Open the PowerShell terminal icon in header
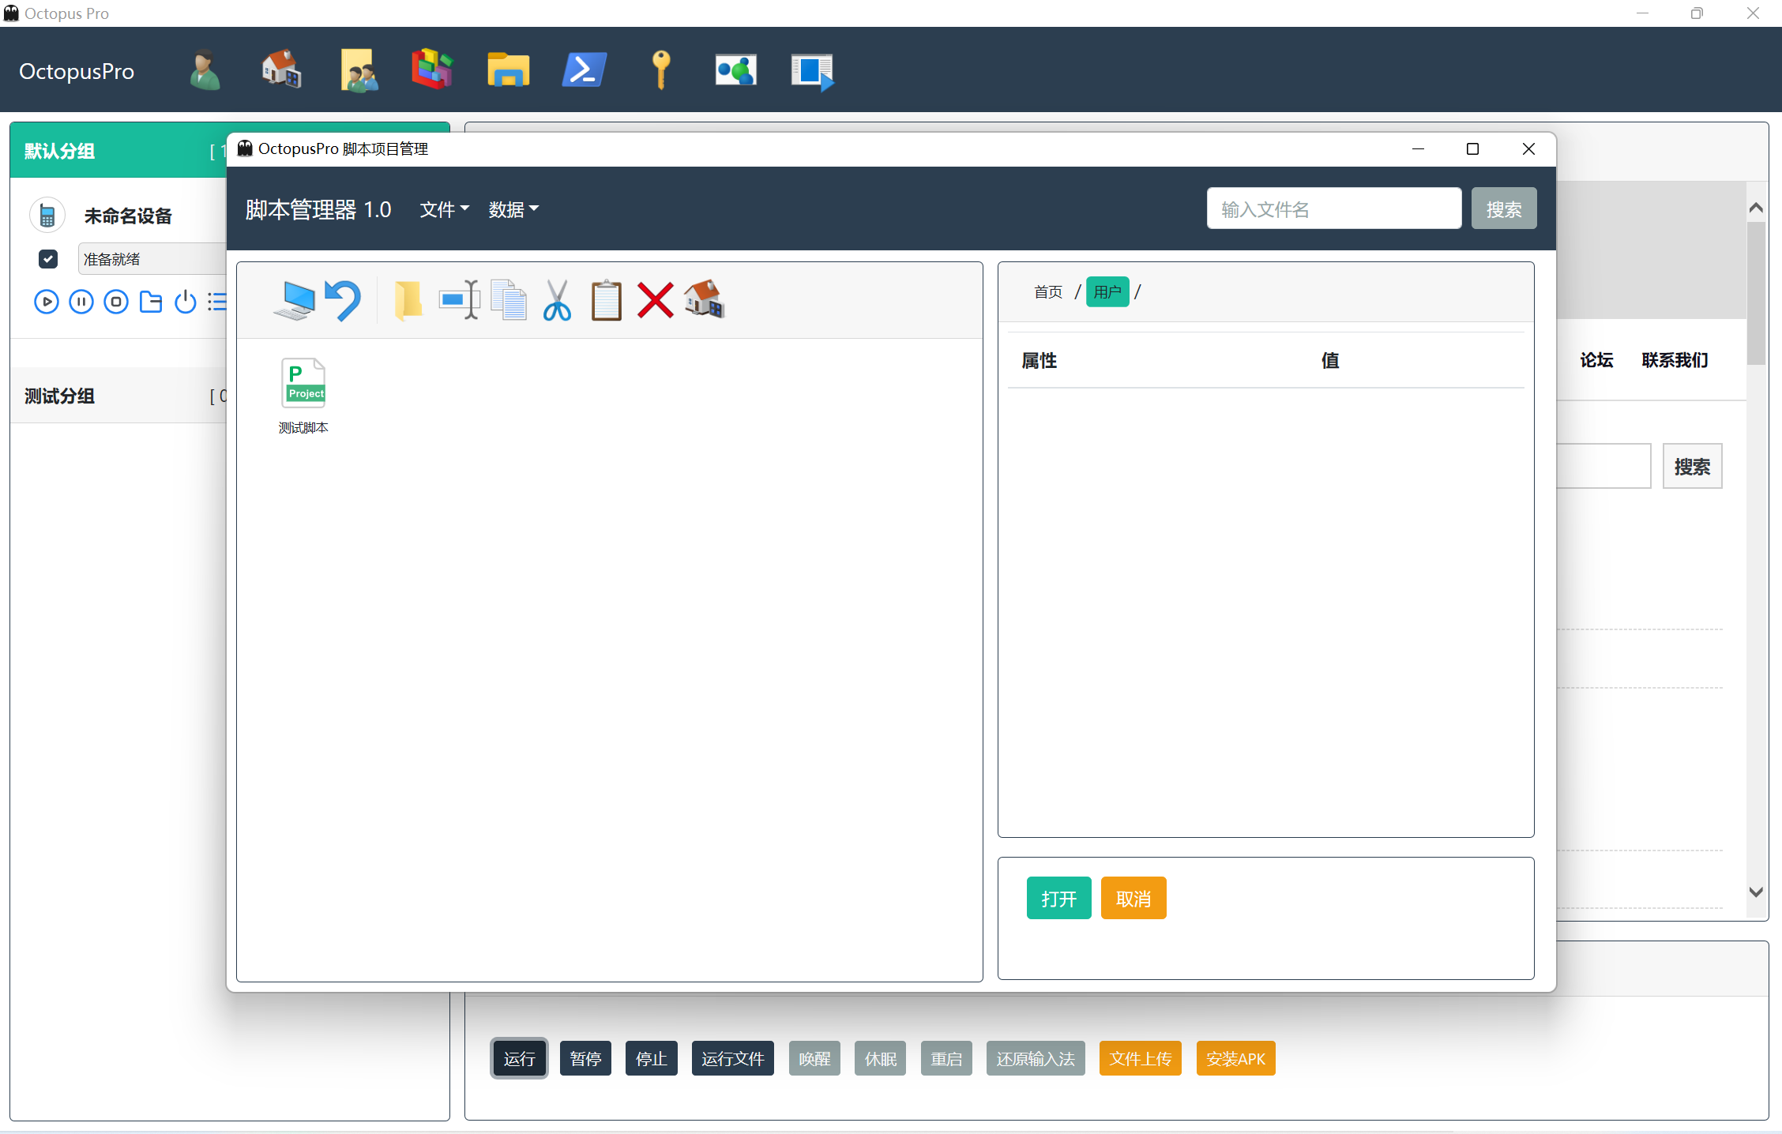This screenshot has height=1134, width=1782. [585, 70]
